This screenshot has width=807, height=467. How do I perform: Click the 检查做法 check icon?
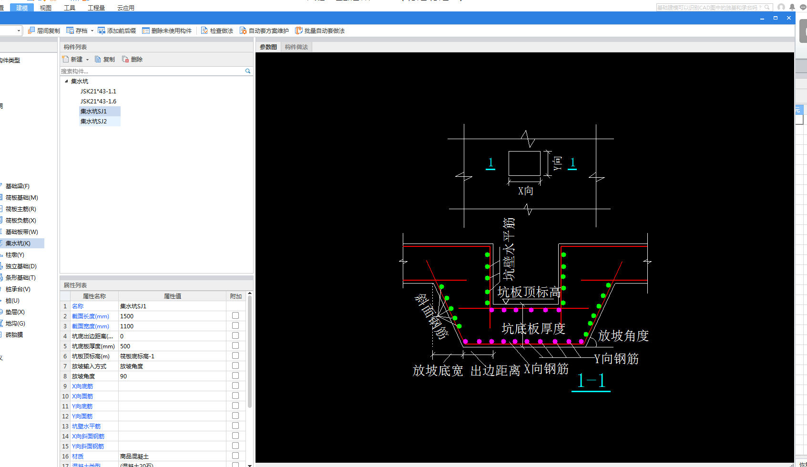click(204, 30)
